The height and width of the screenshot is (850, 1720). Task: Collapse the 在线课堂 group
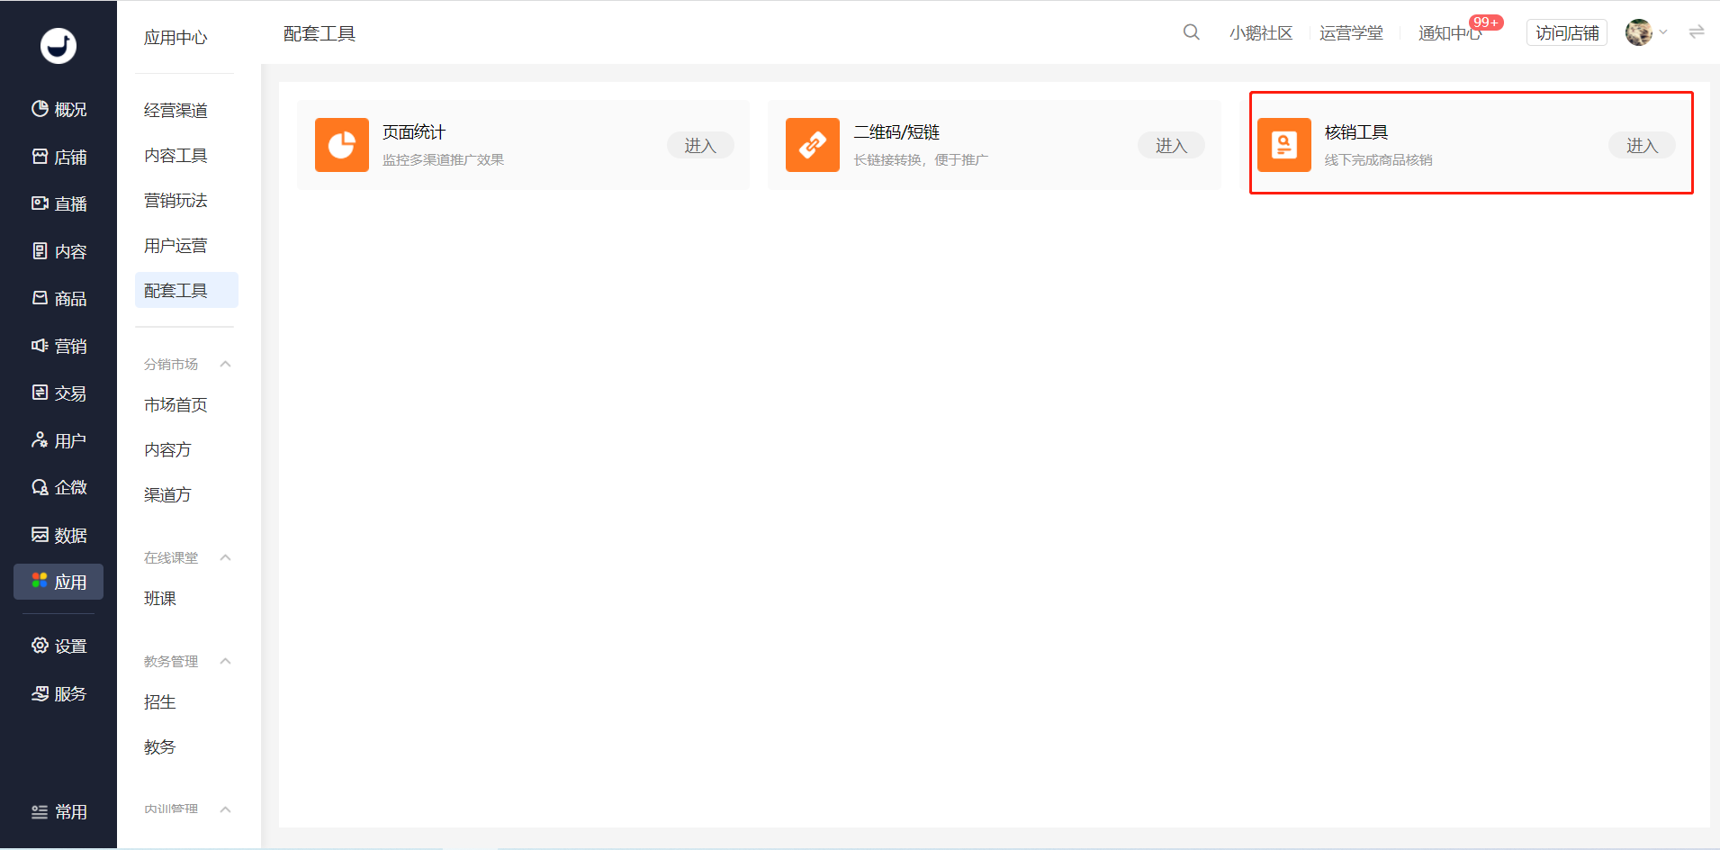226,557
